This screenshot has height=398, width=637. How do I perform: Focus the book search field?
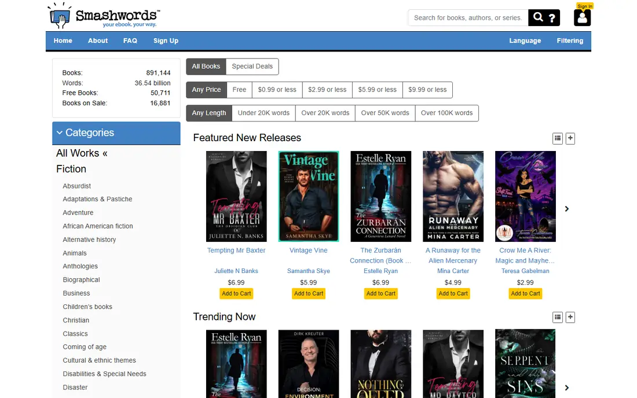pos(468,18)
